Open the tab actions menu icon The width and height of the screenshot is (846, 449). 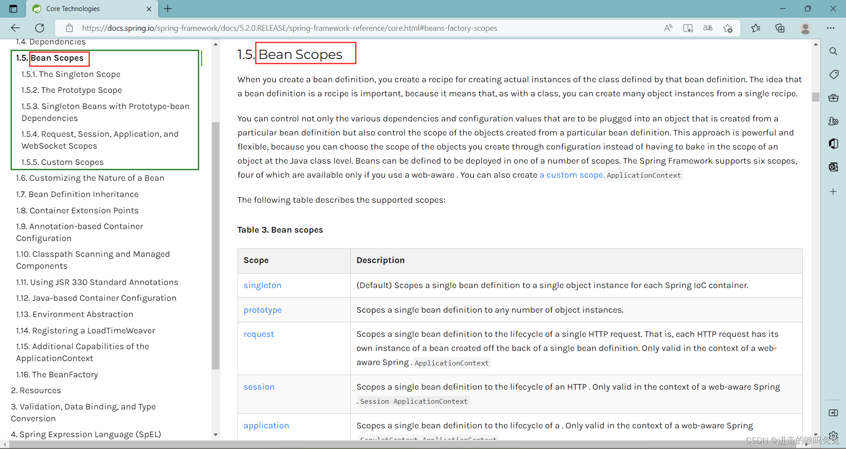pyautogui.click(x=13, y=9)
